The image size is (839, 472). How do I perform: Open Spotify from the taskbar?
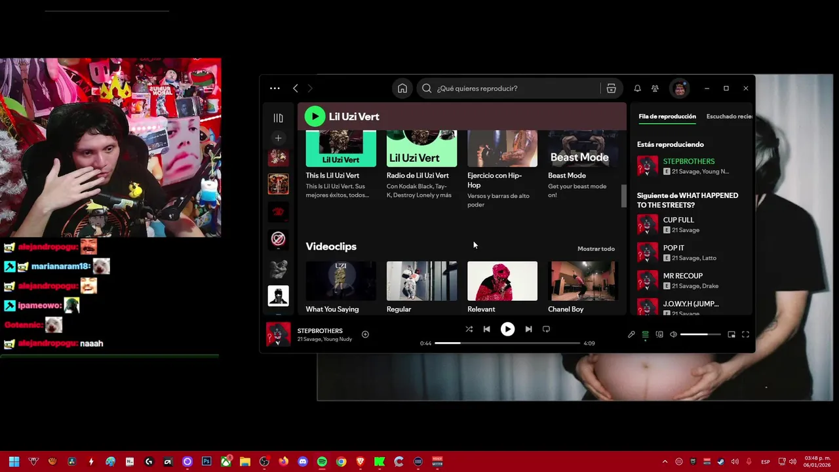click(322, 462)
